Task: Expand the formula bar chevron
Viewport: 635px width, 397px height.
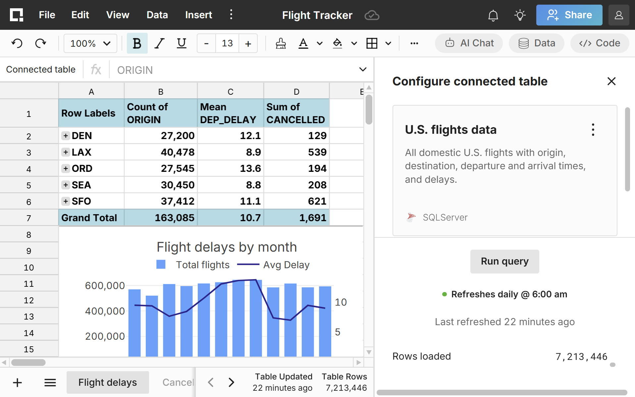Action: click(363, 70)
